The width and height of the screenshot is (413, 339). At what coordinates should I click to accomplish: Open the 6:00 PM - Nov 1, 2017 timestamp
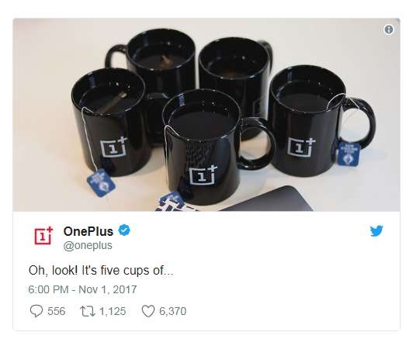[x=82, y=289]
